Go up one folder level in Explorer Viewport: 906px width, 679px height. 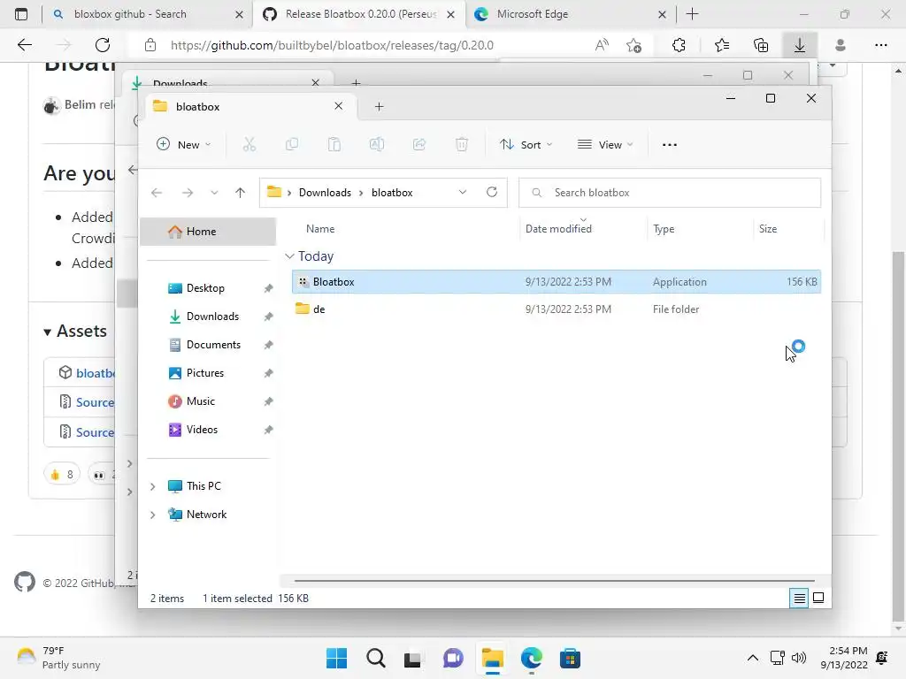coord(241,193)
